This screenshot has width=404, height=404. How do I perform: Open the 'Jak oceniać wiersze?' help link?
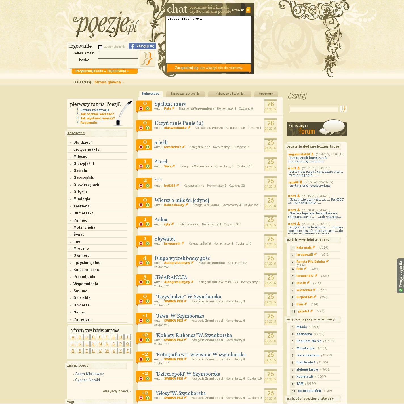(x=97, y=114)
